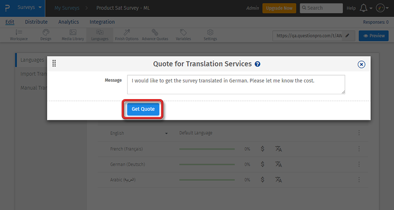The image size is (394, 210).
Task: Click French translation progress bar
Action: 207,149
